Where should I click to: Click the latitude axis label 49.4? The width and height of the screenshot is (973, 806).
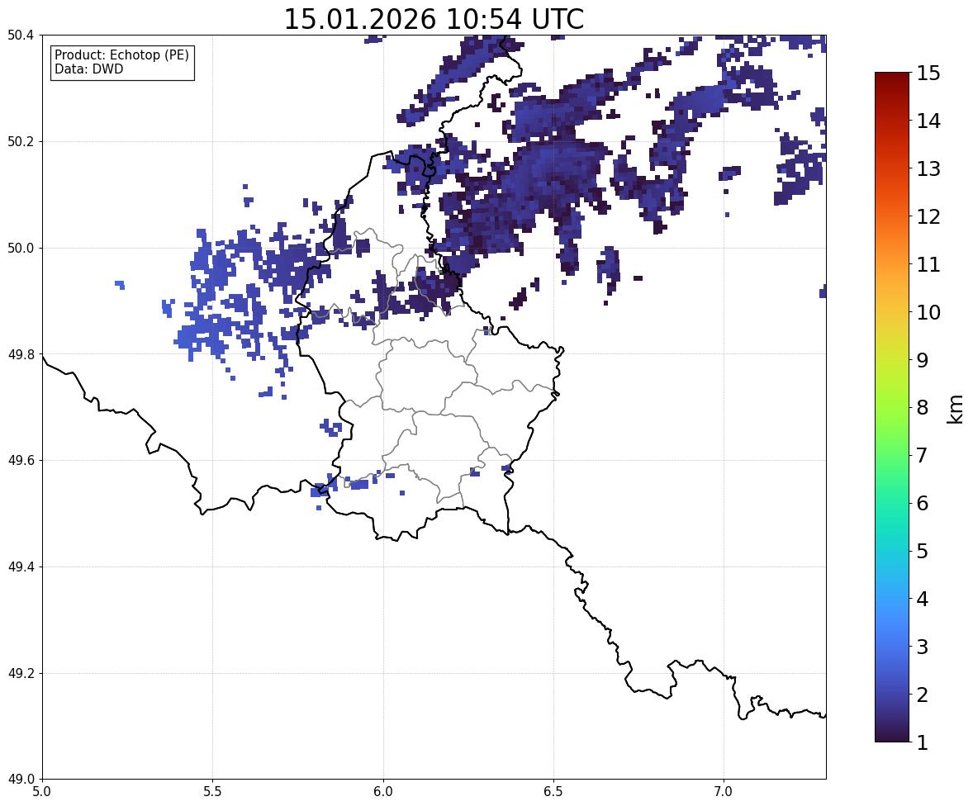click(x=20, y=567)
